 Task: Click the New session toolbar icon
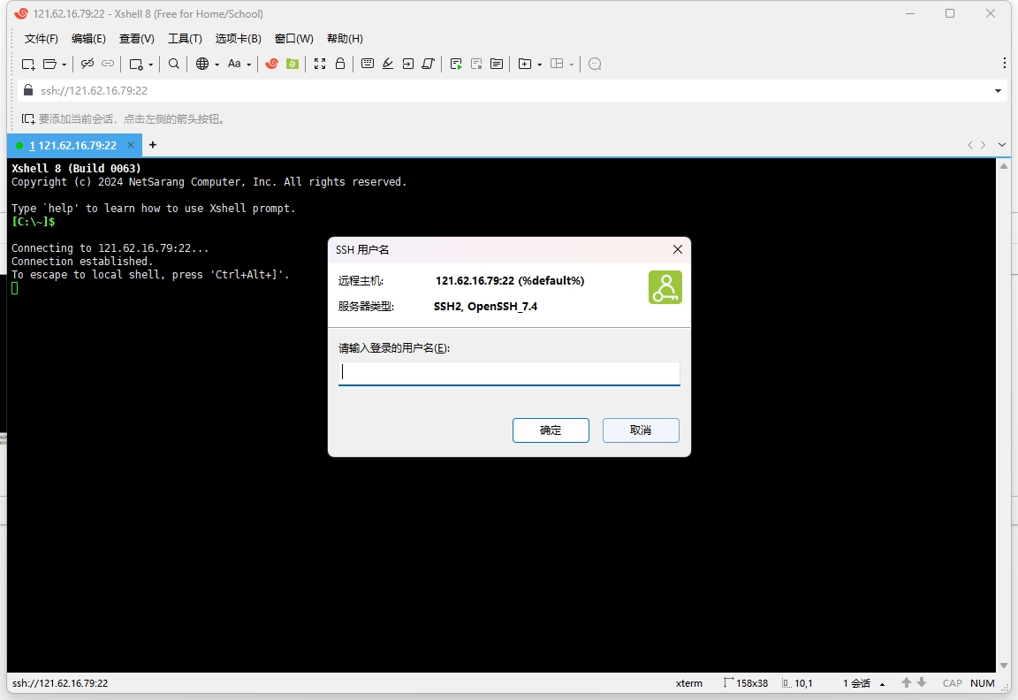(28, 64)
